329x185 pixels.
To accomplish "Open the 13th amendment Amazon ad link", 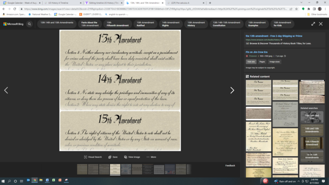I will tap(274, 36).
